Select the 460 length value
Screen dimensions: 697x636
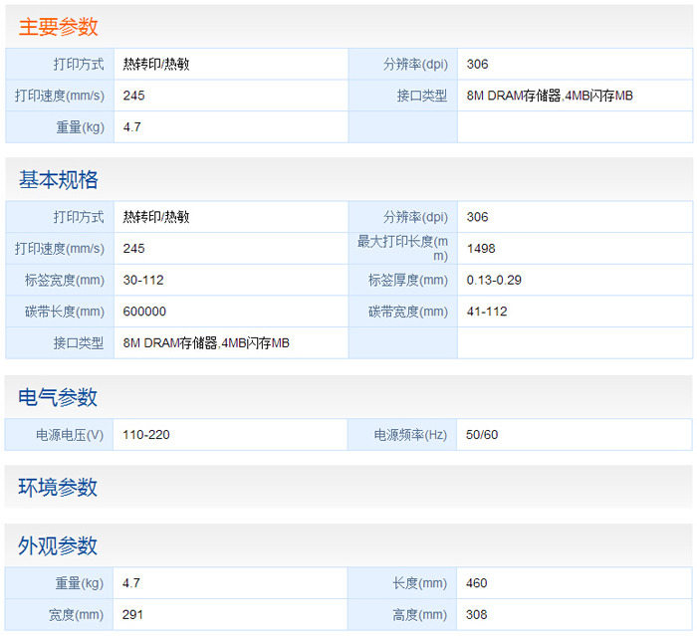coord(477,583)
